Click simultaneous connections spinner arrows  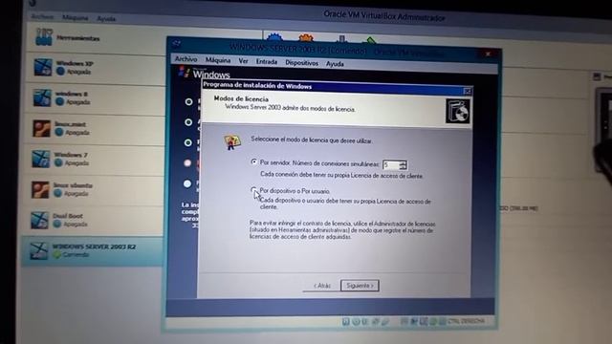[404, 165]
